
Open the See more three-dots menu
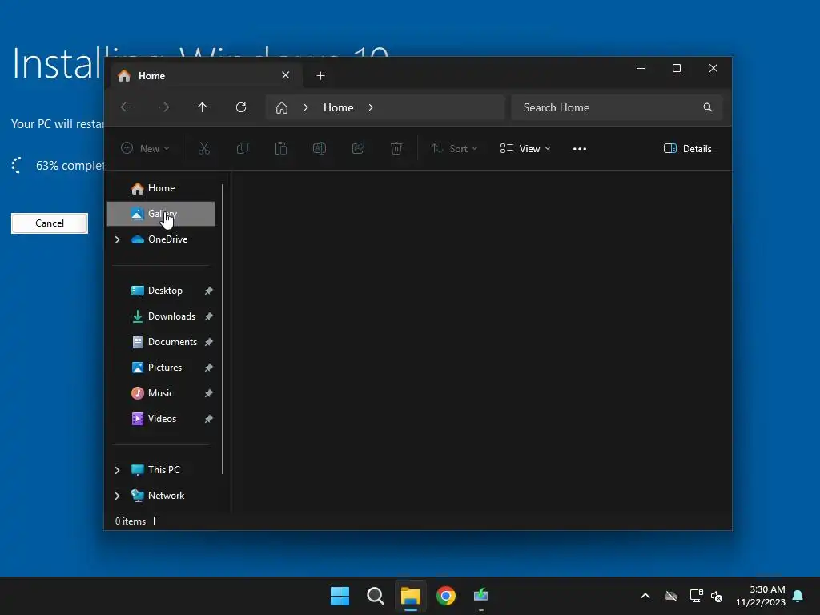point(580,148)
